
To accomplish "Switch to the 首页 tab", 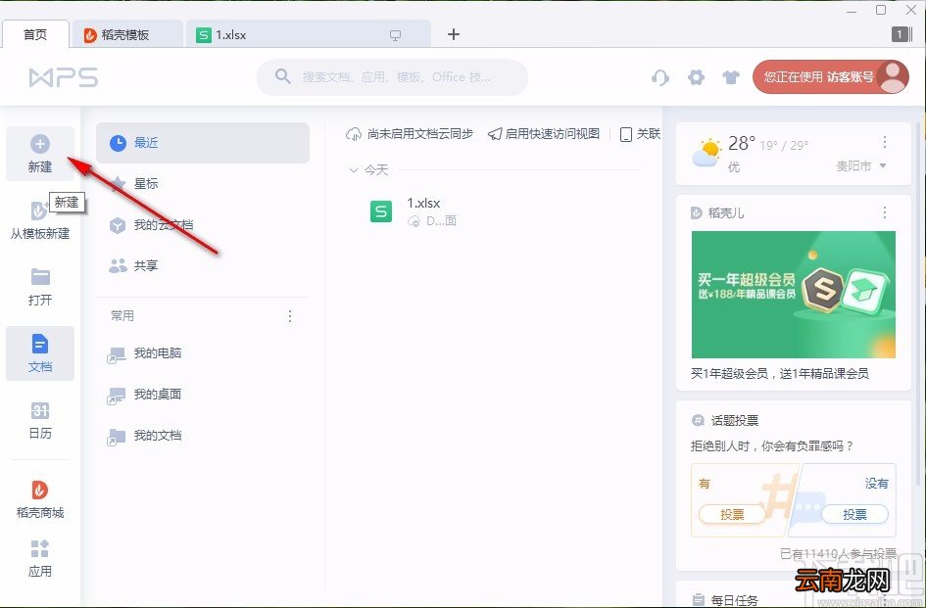I will click(x=35, y=34).
